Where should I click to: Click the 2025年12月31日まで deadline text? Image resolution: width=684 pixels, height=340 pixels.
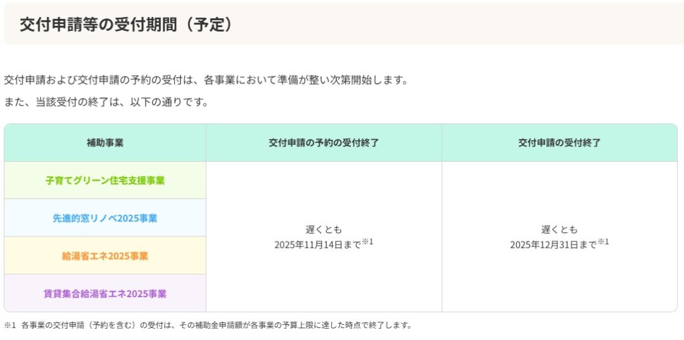click(553, 245)
